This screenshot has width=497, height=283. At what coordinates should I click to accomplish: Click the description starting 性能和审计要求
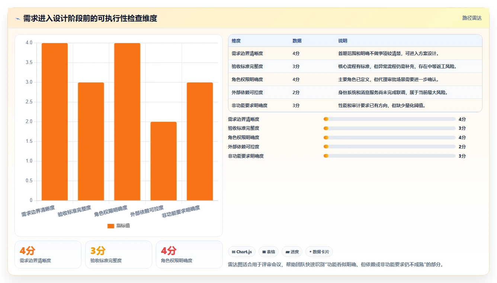(382, 106)
